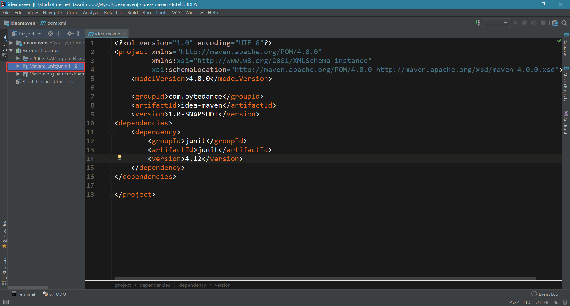The image size is (570, 306).
Task: Open the VCS menu
Action: 176,12
